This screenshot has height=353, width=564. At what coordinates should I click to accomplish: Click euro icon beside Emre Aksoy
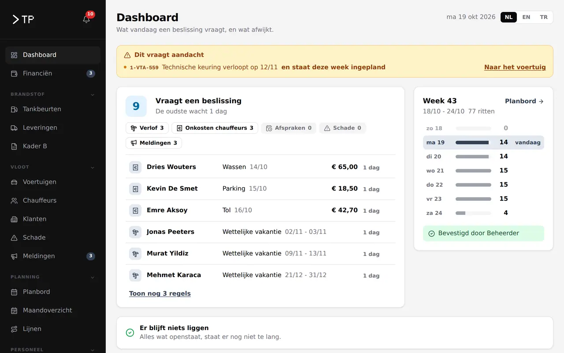[135, 210]
